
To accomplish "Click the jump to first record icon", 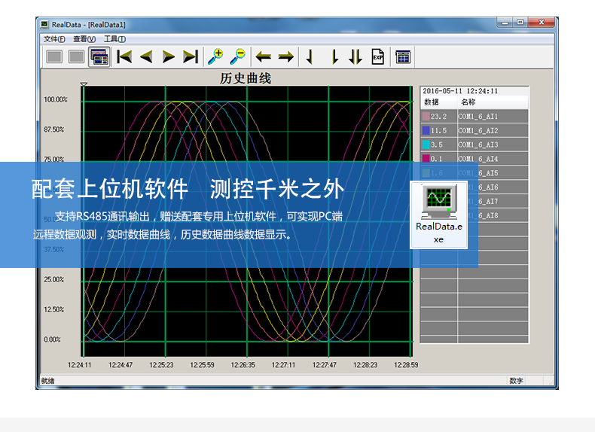I will 125,56.
